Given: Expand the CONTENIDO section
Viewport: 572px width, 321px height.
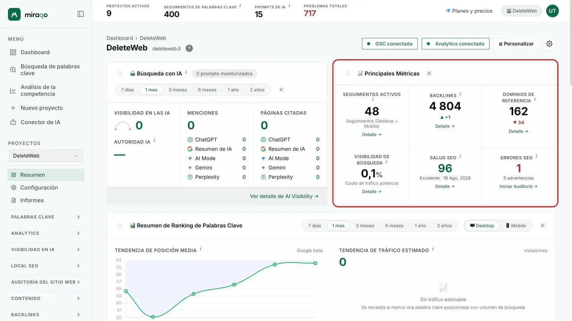Looking at the screenshot, I should click(46, 298).
